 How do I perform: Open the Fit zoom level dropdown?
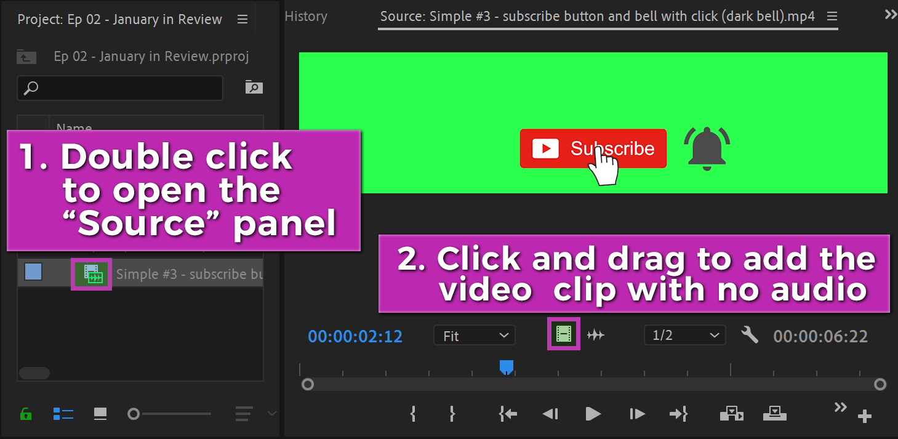tap(474, 335)
